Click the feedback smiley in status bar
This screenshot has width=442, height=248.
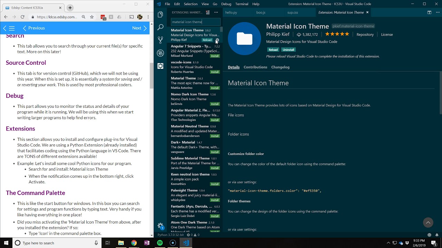tap(429, 235)
